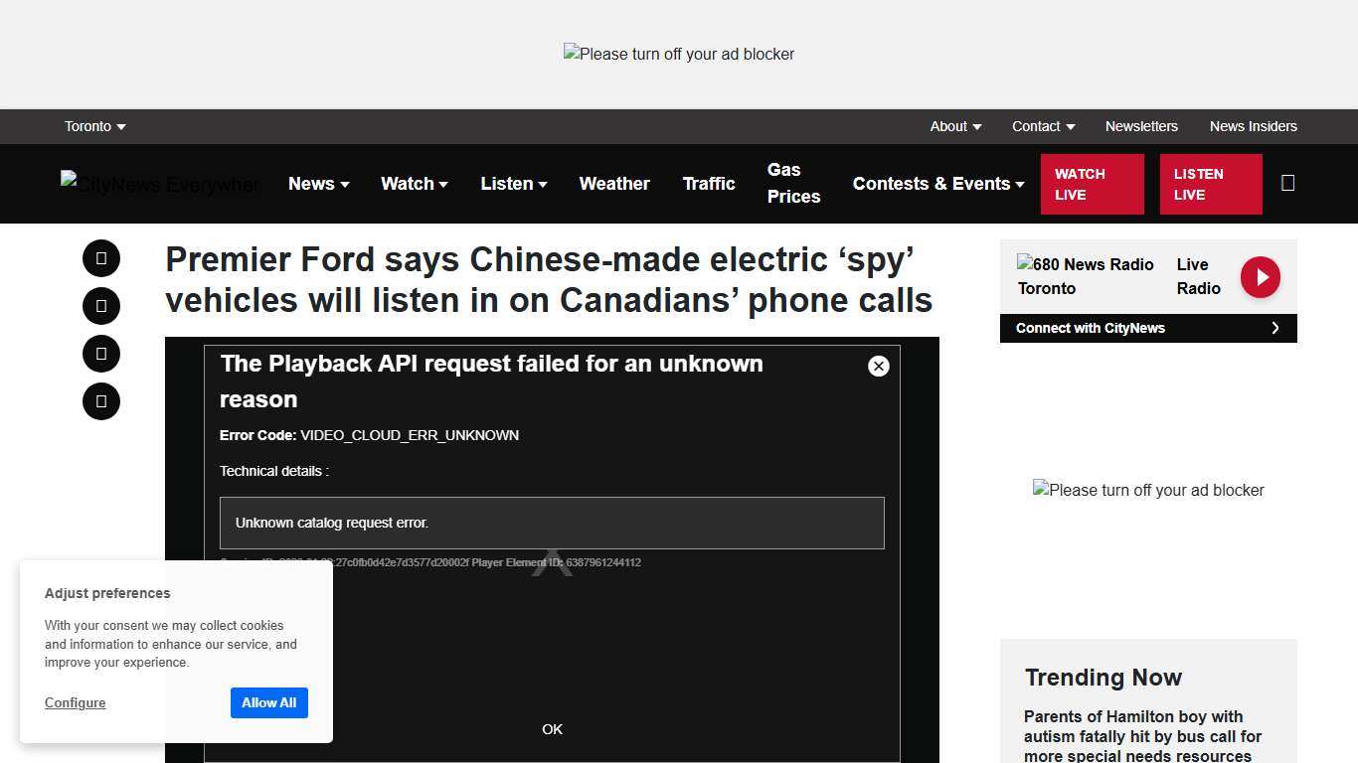Image resolution: width=1358 pixels, height=763 pixels.
Task: Open the Contests & Events dropdown
Action: tap(936, 184)
